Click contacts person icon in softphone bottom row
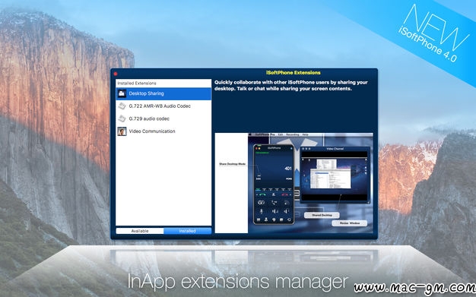Screen dimensions: 476x297 coord(266,220)
